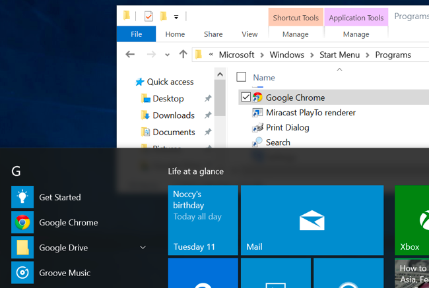Click the pin icon next to Documents
The width and height of the screenshot is (429, 288).
click(x=208, y=132)
